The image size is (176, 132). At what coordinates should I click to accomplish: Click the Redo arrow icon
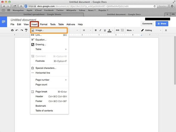(x=21, y=30)
